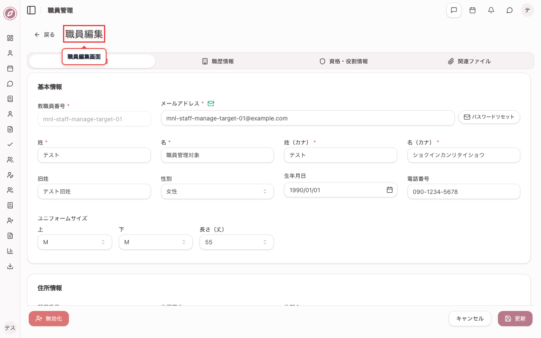Click the 姓 input containing テスト
The image size is (541, 338).
(x=94, y=155)
